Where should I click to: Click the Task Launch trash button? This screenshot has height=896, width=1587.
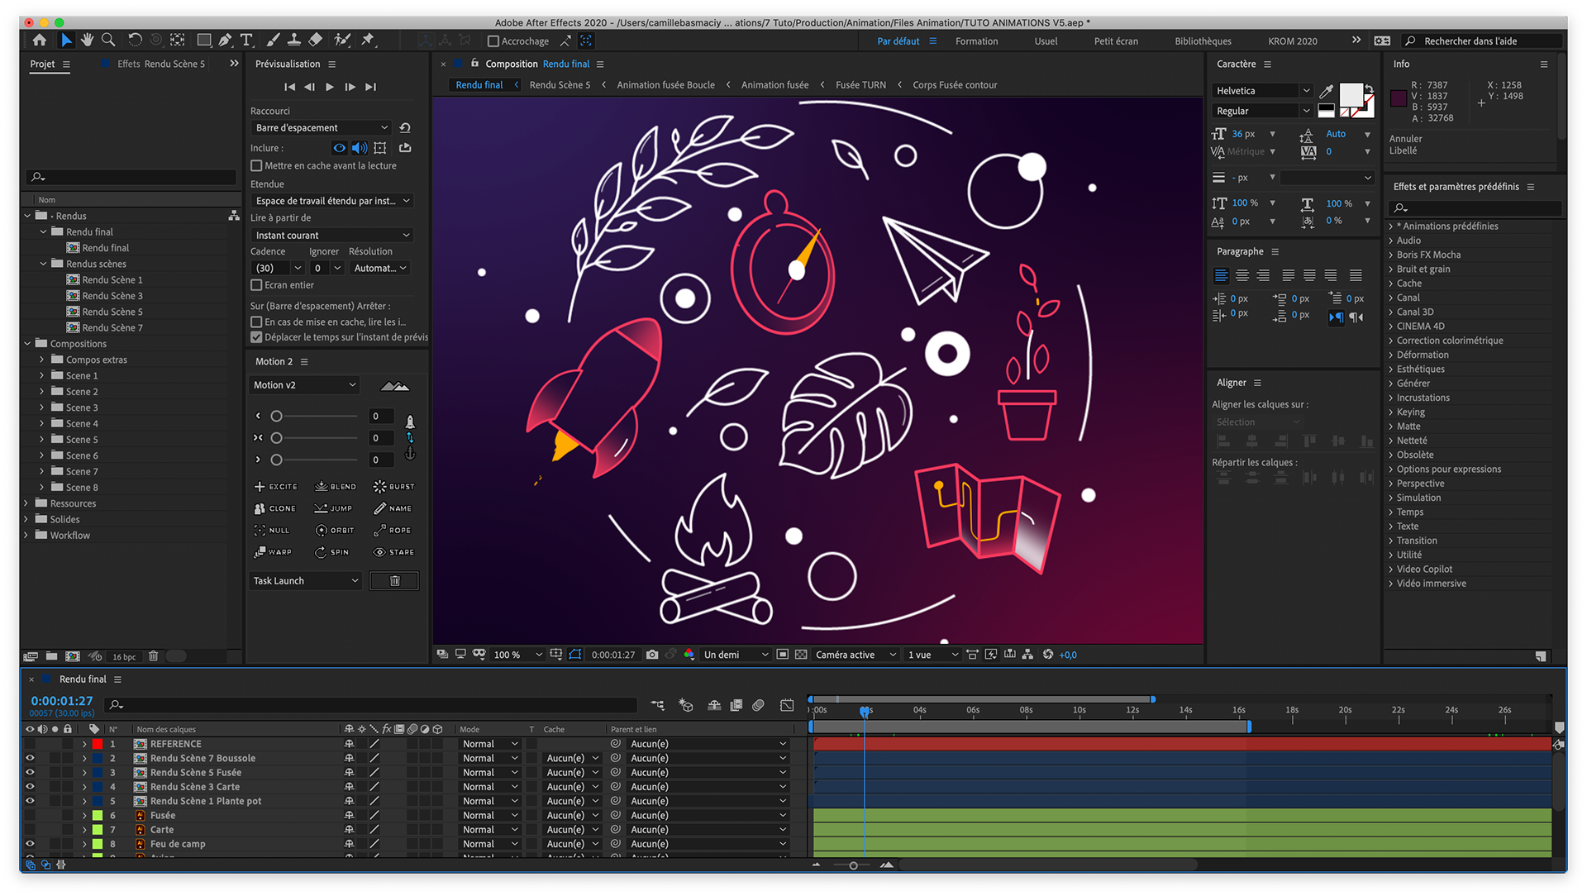(394, 581)
